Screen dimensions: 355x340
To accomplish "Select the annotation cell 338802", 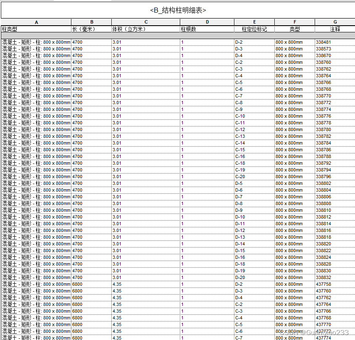I will pyautogui.click(x=335, y=183).
